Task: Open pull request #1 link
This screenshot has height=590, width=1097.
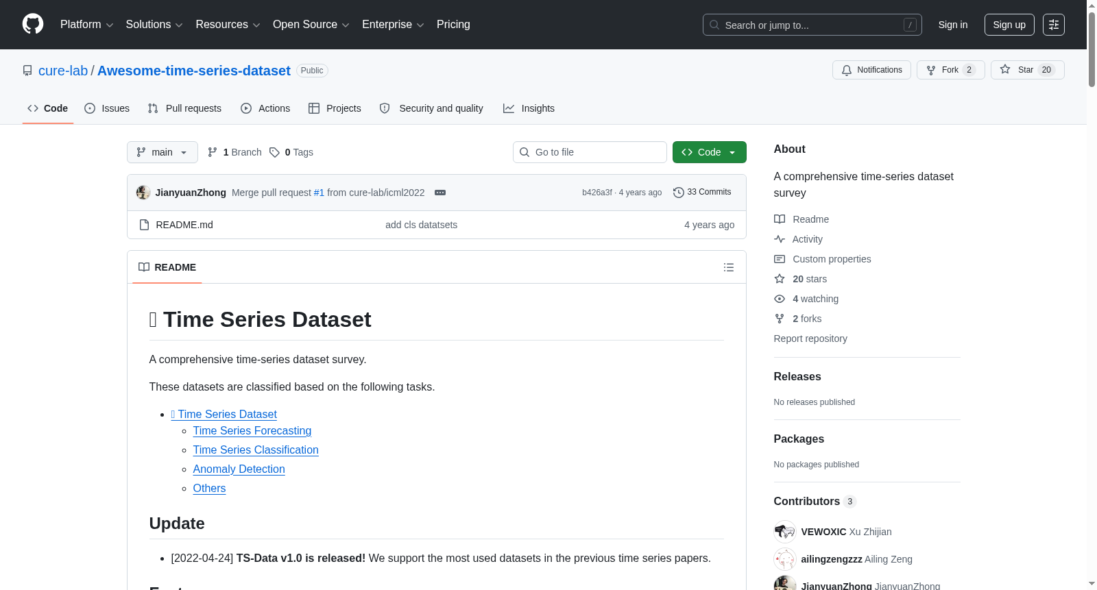Action: coord(319,193)
